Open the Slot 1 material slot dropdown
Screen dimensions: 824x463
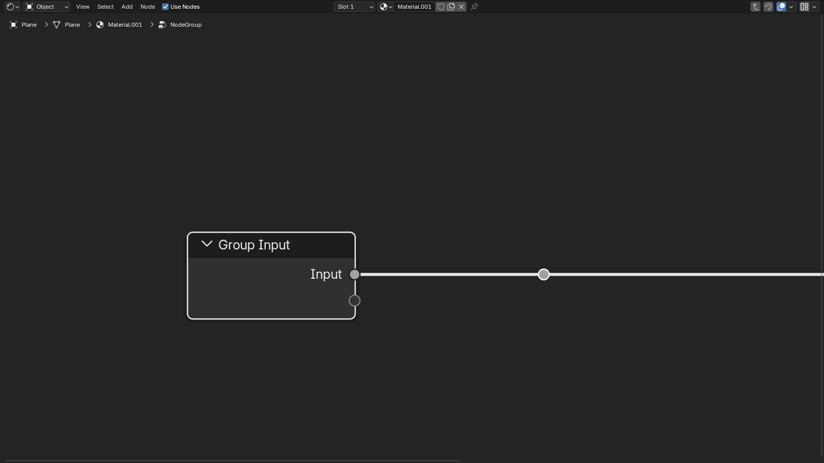pyautogui.click(x=354, y=7)
